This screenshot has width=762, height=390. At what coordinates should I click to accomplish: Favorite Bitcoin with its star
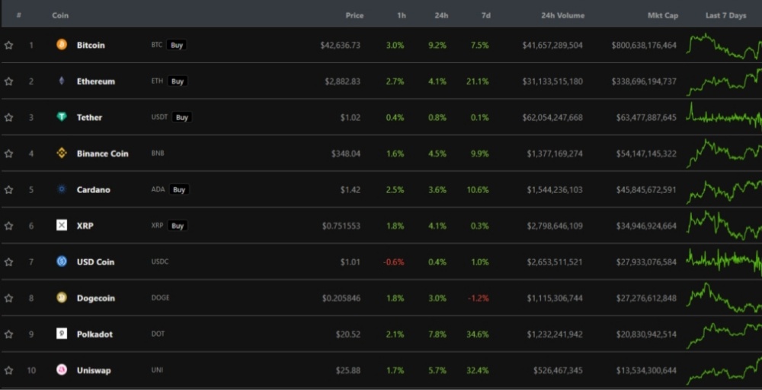tap(8, 45)
